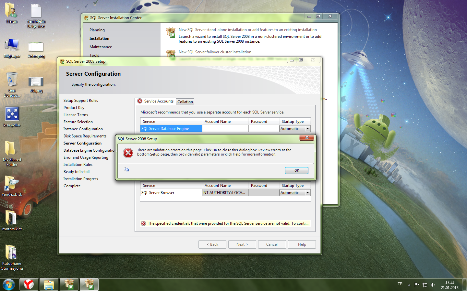Open kısa yollar desktop icon
The image size is (467, 291).
12,117
